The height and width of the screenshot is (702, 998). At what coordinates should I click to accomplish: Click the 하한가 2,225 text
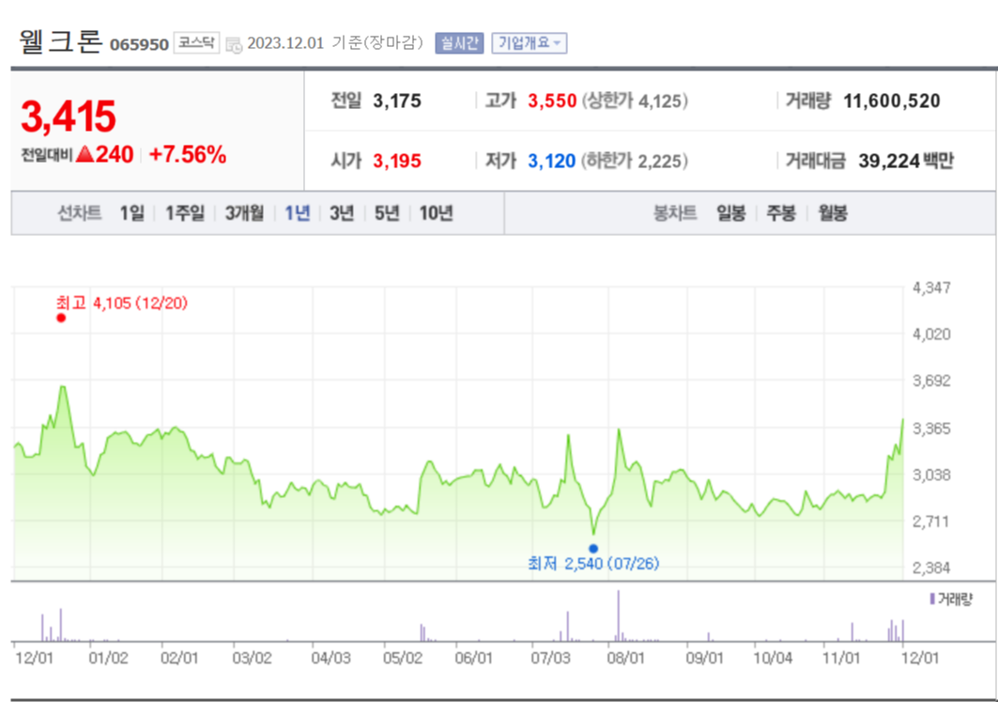(635, 161)
